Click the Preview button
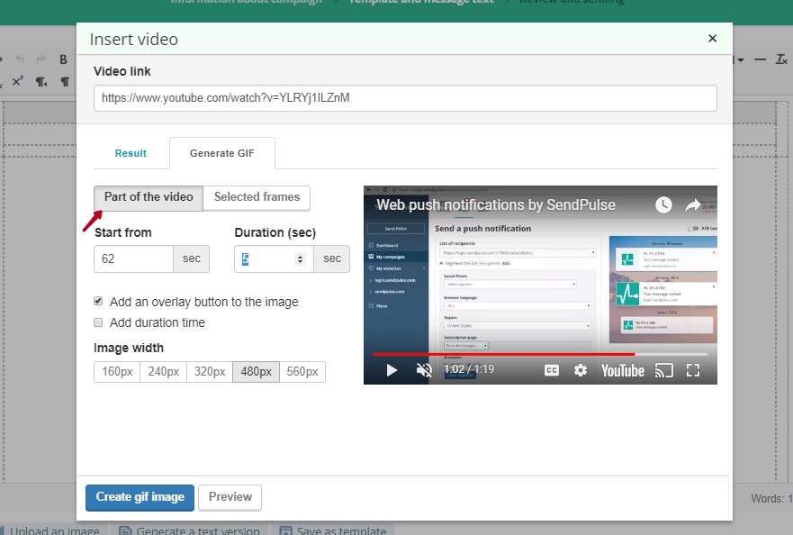793x535 pixels. [x=230, y=496]
